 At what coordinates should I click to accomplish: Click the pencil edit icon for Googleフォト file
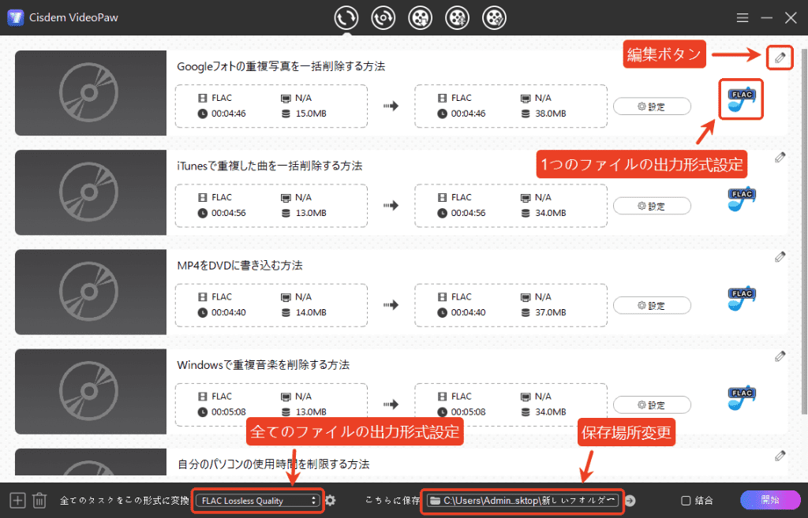[780, 57]
